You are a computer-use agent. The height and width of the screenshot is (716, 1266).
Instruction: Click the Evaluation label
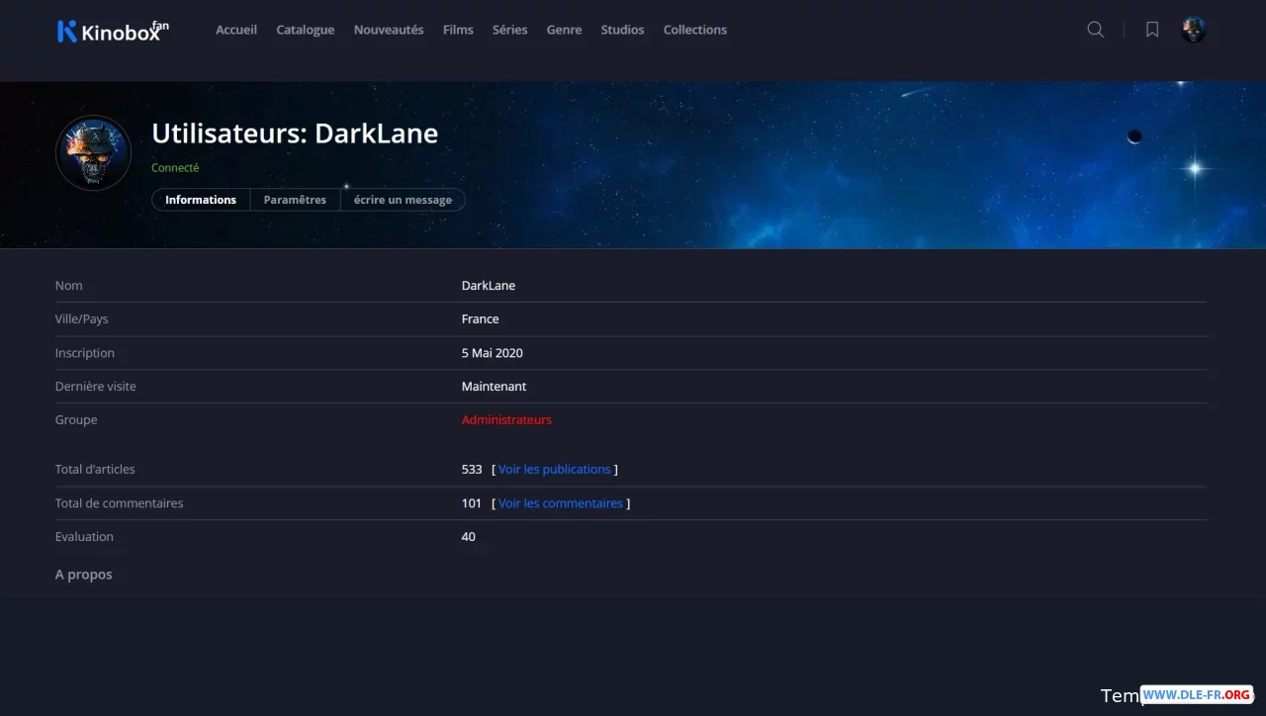[84, 537]
